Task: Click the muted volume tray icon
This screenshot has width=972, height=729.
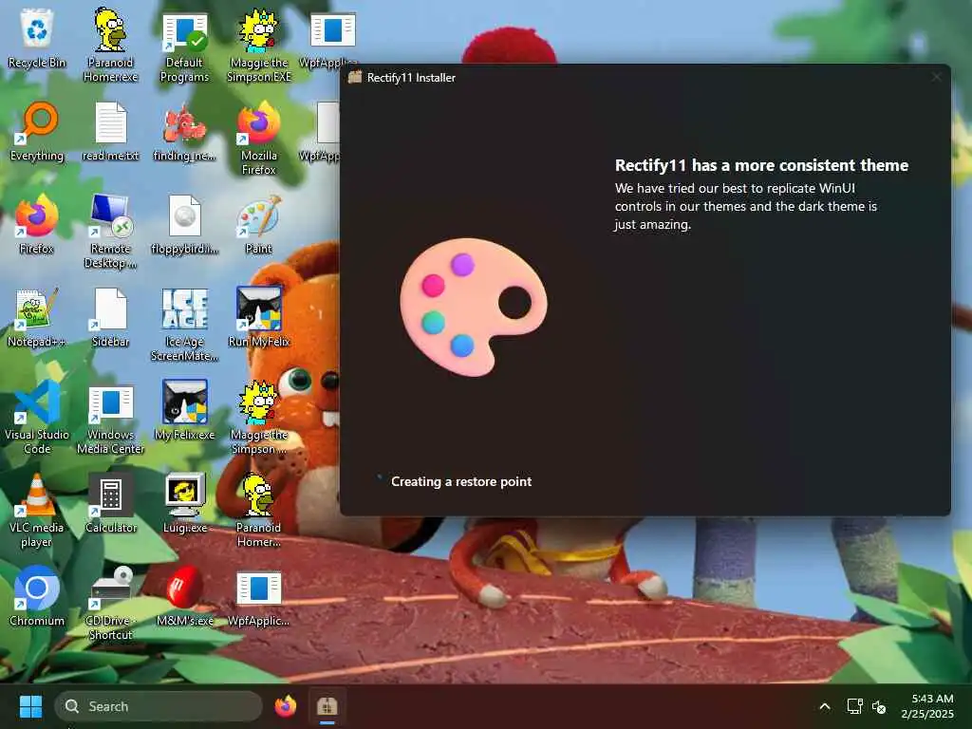Action: [x=879, y=706]
